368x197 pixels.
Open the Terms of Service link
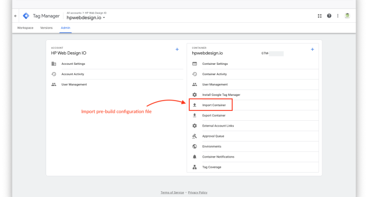pos(172,192)
